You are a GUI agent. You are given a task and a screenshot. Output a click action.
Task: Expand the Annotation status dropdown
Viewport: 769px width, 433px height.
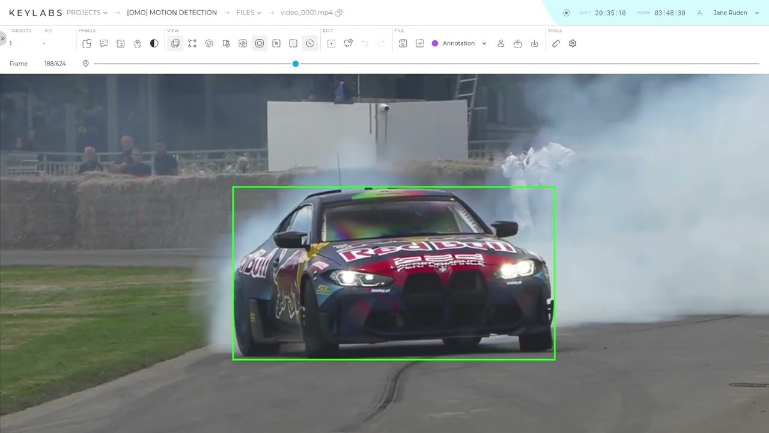pyautogui.click(x=484, y=43)
